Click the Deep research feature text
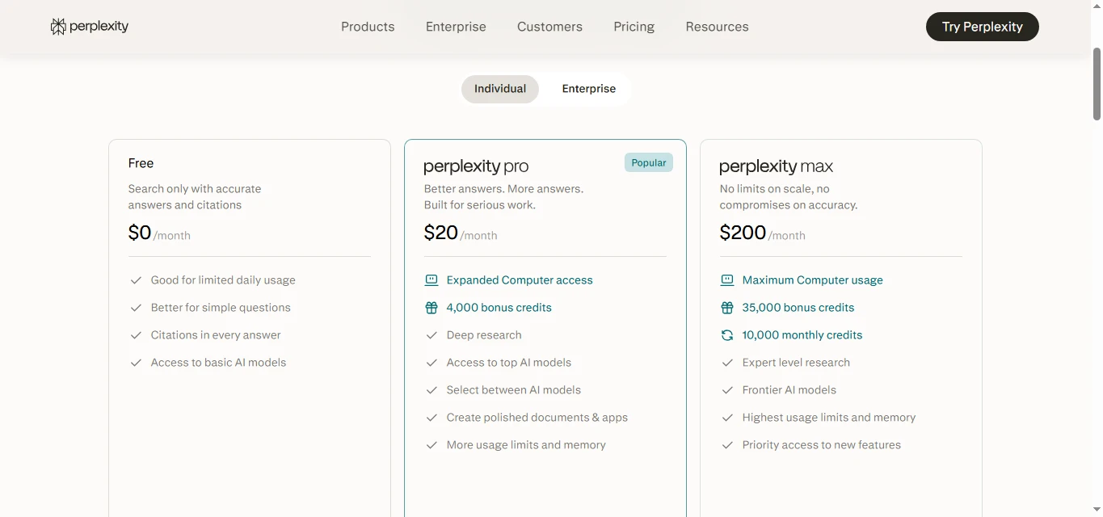The height and width of the screenshot is (517, 1103). point(484,335)
